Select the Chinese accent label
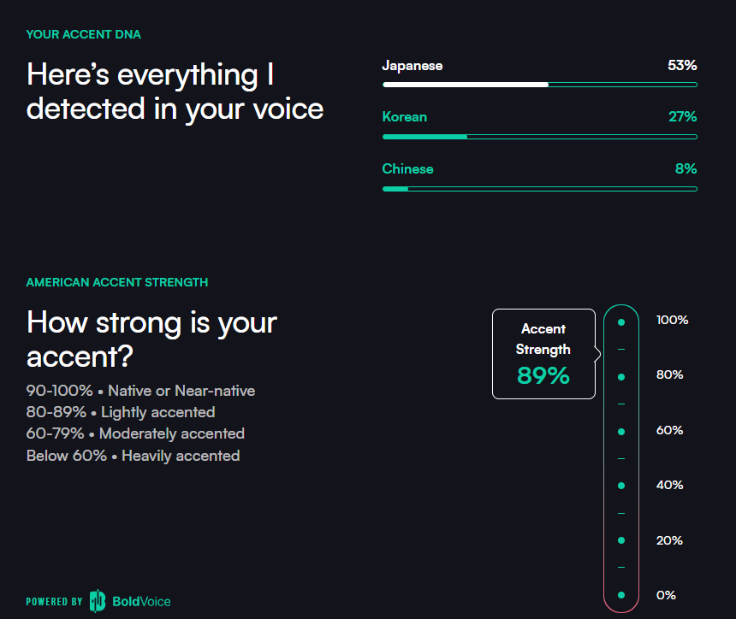 pos(407,169)
